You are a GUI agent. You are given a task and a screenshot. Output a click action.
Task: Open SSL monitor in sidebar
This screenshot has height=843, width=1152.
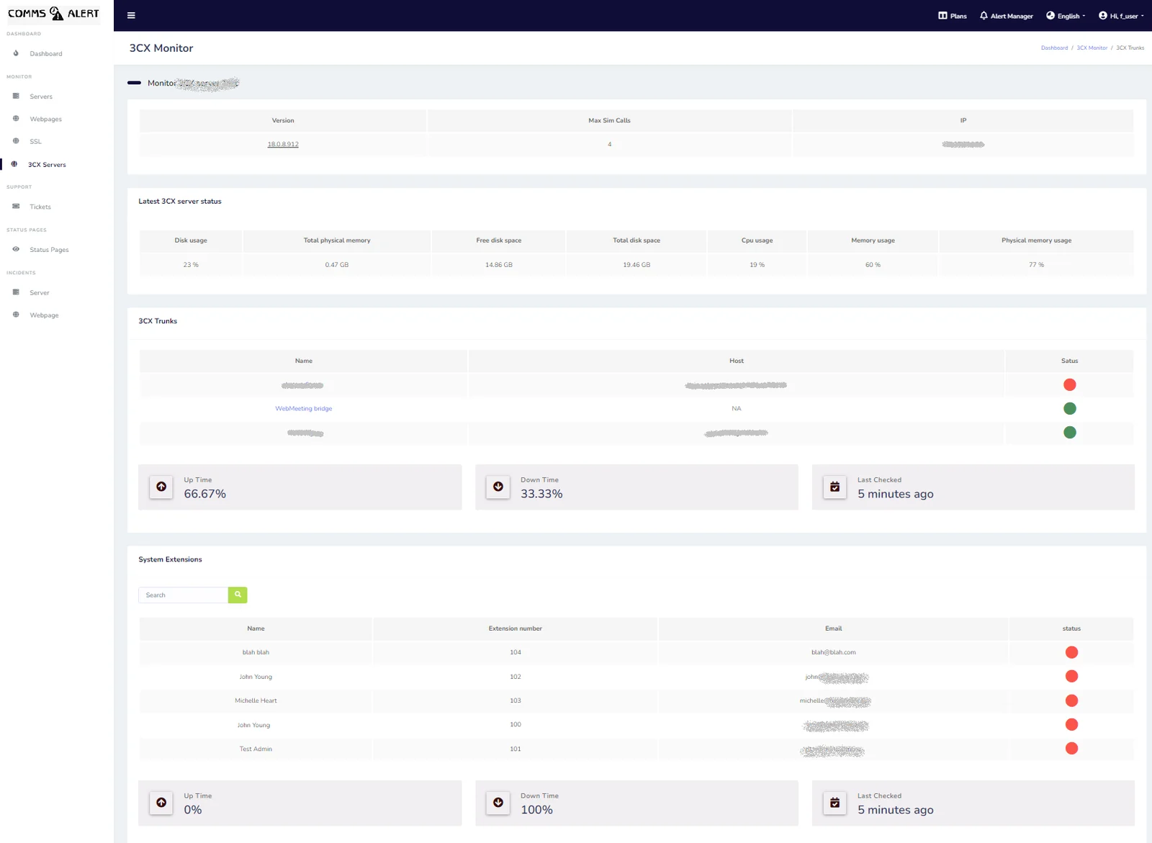35,142
